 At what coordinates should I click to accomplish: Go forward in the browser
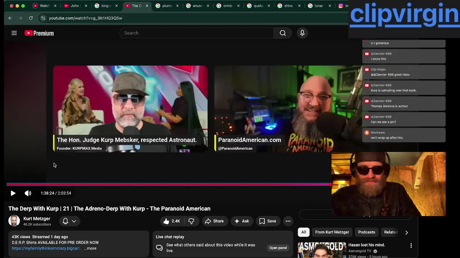point(20,18)
